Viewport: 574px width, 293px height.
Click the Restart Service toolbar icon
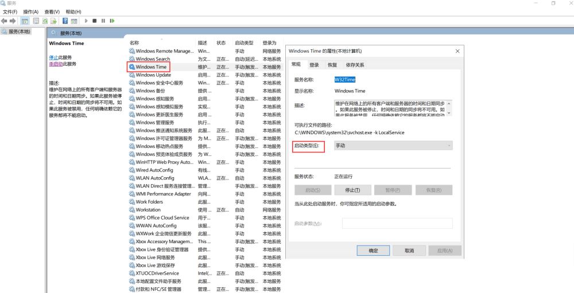click(112, 21)
